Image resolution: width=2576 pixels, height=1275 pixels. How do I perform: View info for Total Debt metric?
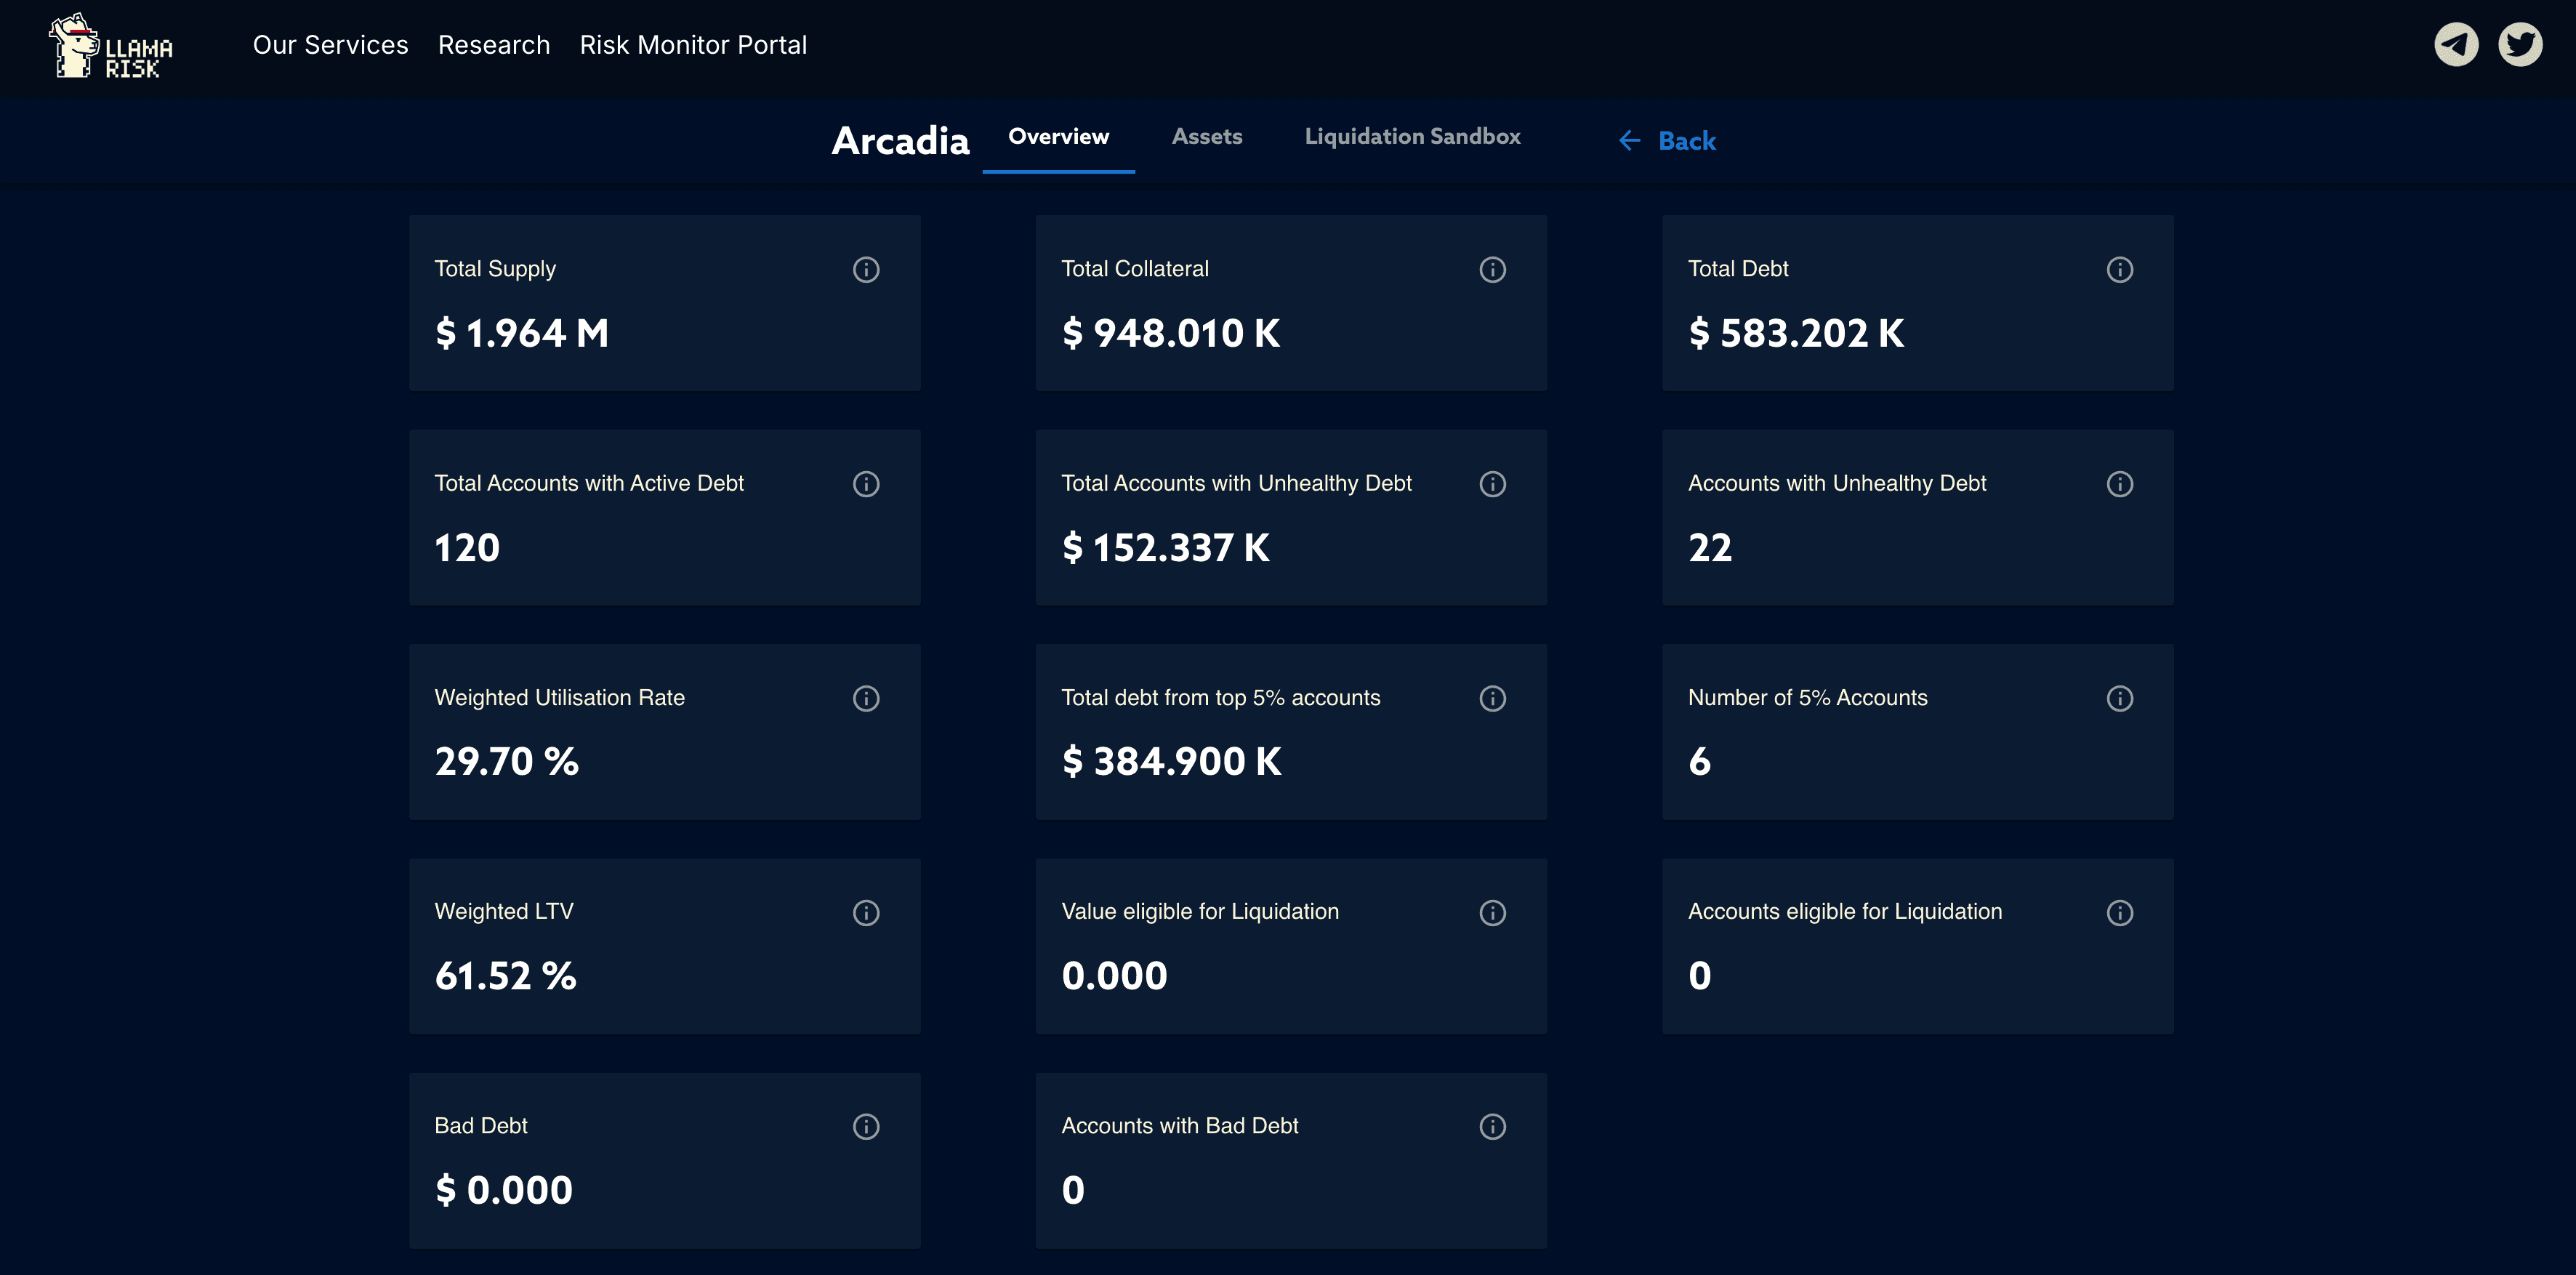click(x=2120, y=269)
